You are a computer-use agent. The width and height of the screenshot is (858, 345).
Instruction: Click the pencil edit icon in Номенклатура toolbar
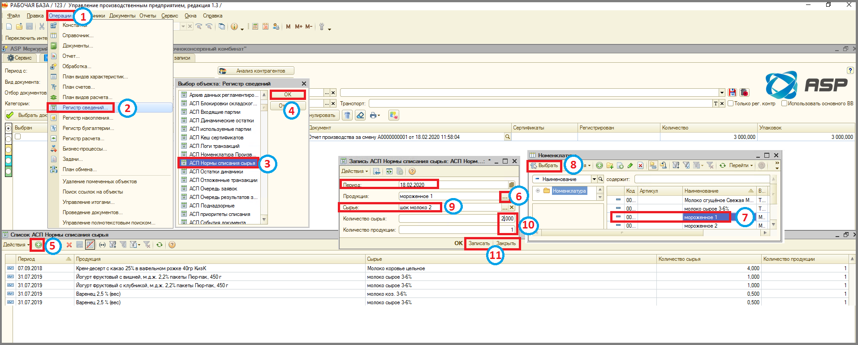[x=630, y=165]
